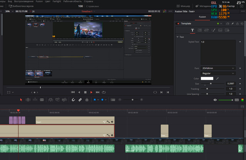
Task: Toggle bypass color and Fusion effects icon
Action: pos(165,11)
